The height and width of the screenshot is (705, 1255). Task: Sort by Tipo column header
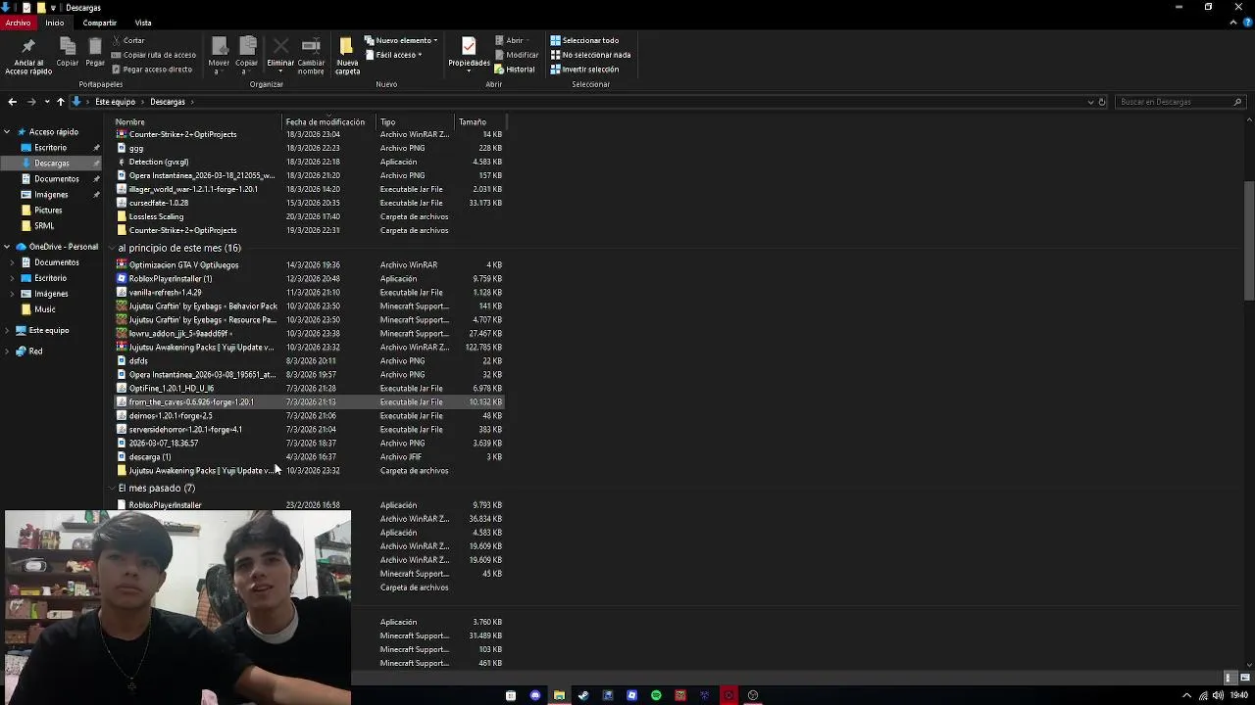click(x=415, y=122)
